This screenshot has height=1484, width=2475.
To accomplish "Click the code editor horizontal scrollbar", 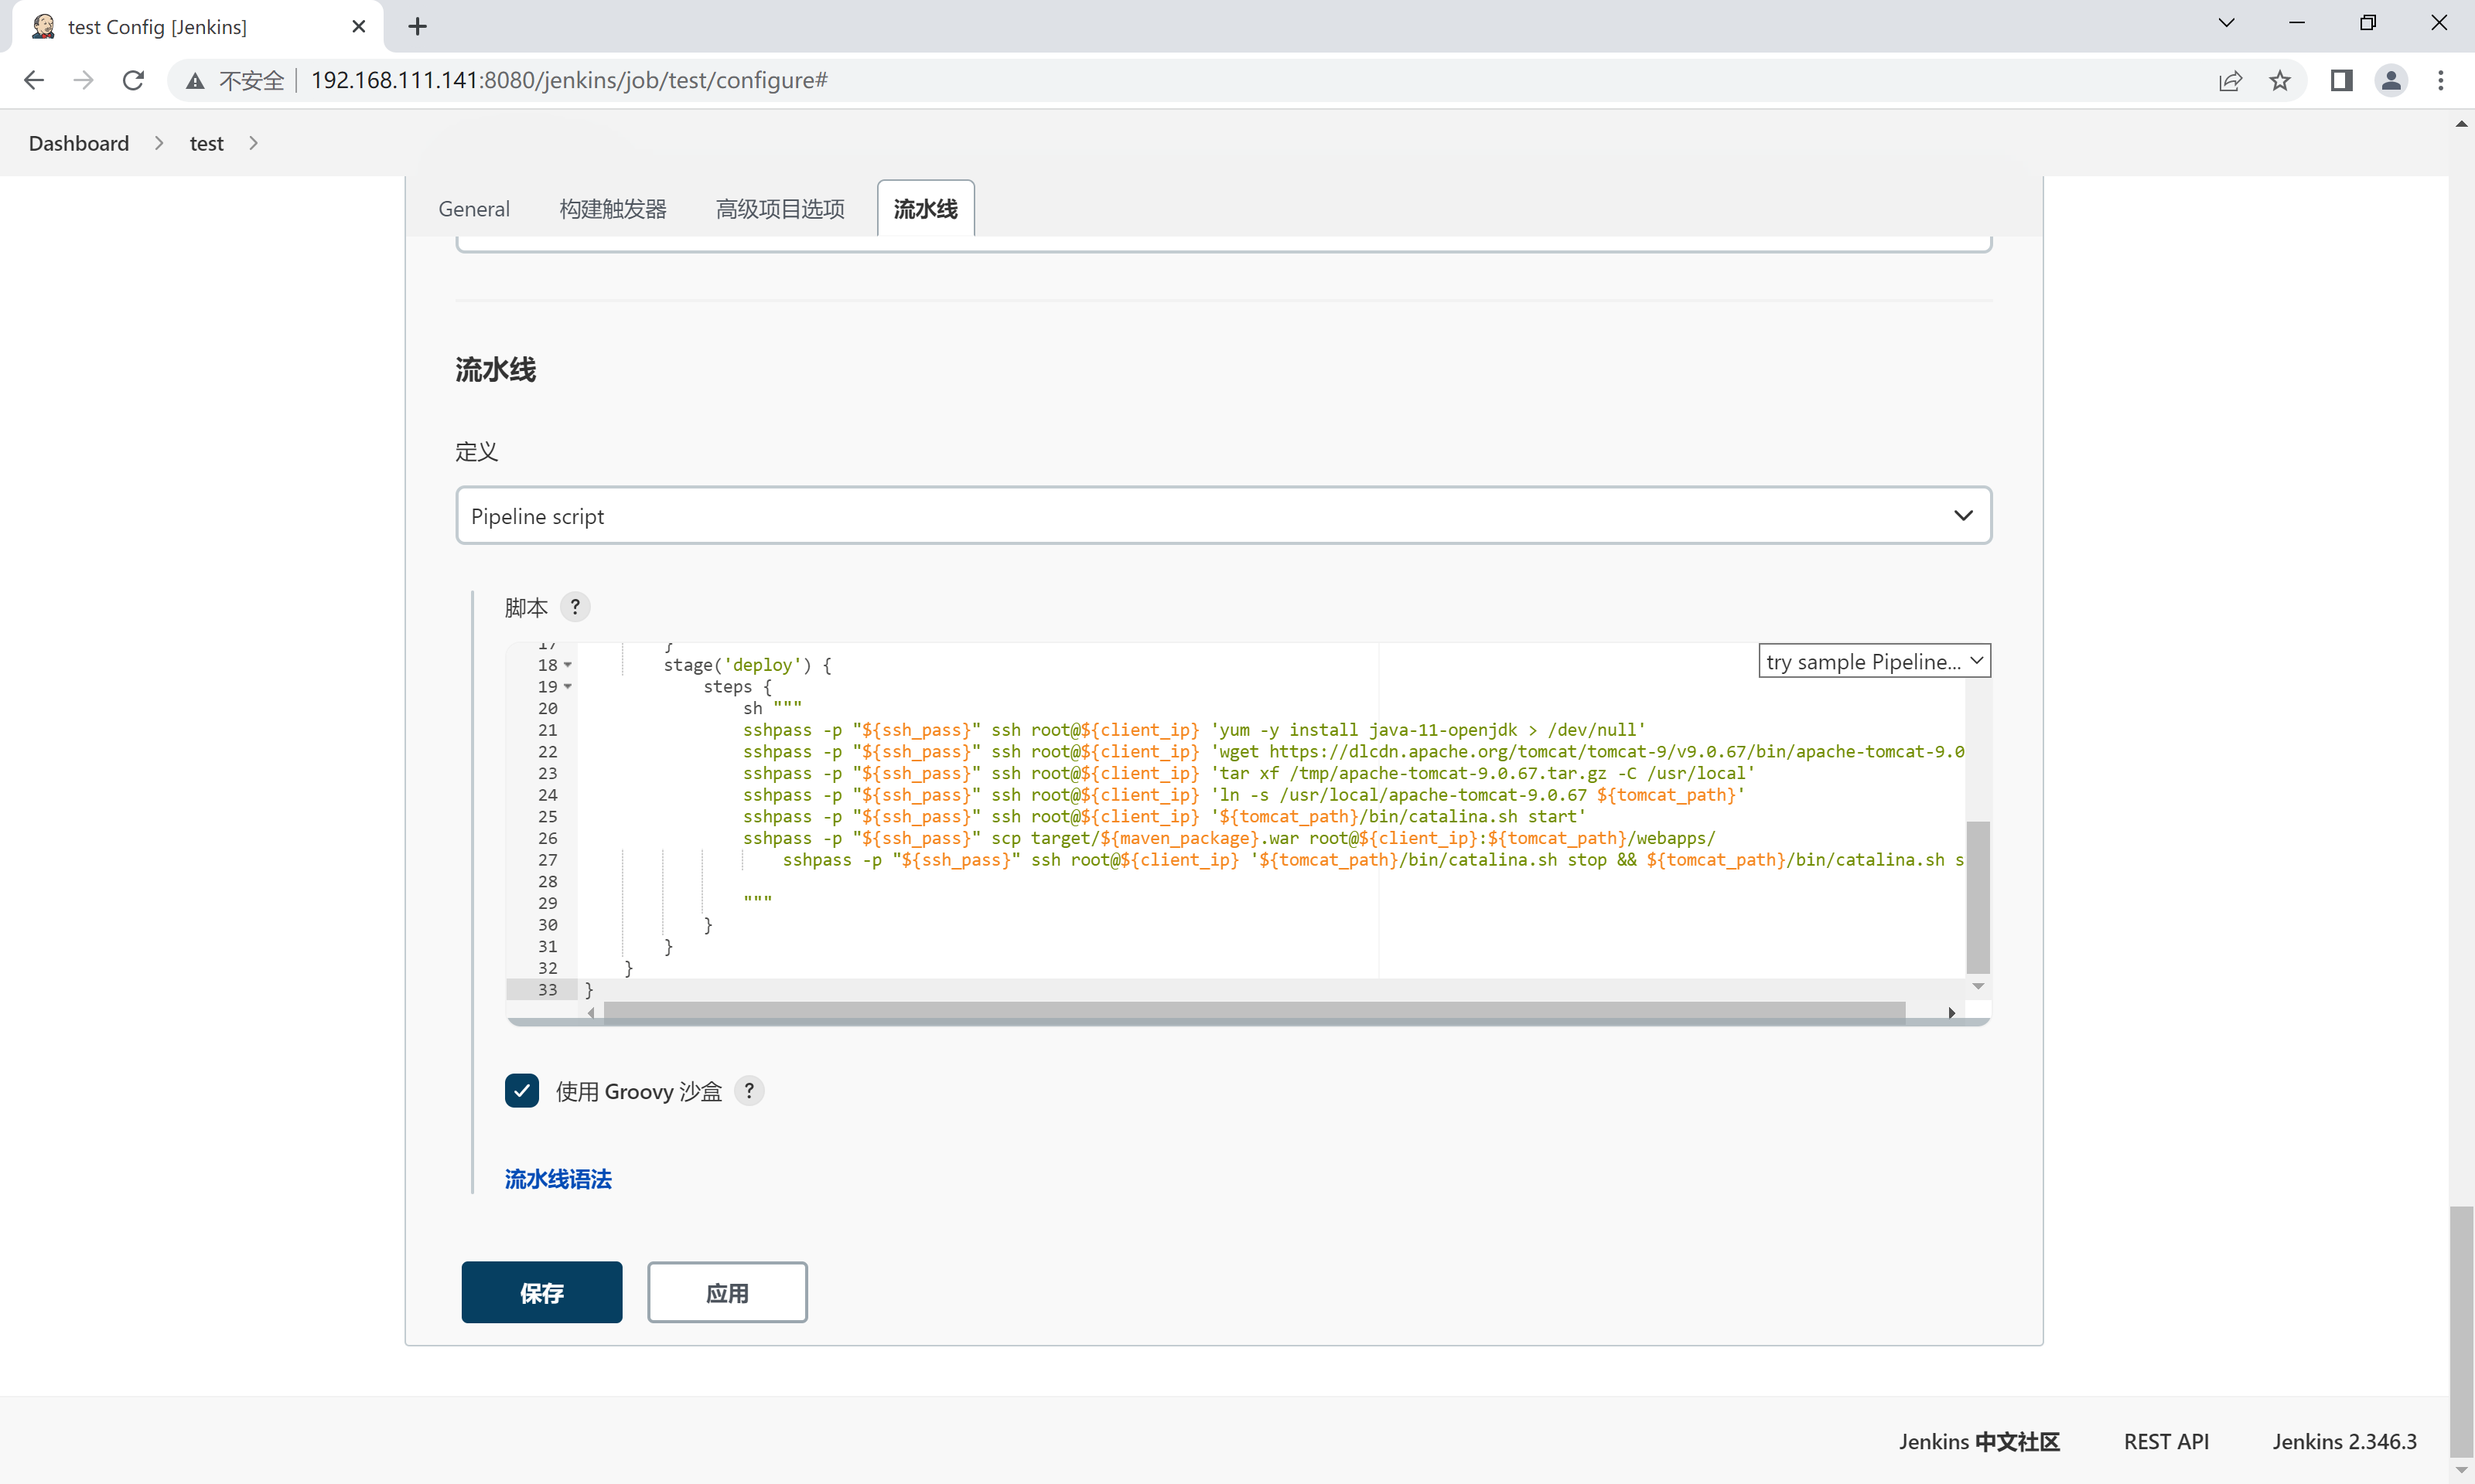I will click(x=1255, y=1012).
